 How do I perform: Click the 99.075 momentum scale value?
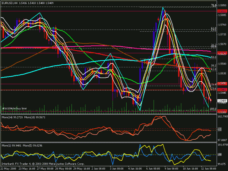coord(222,164)
